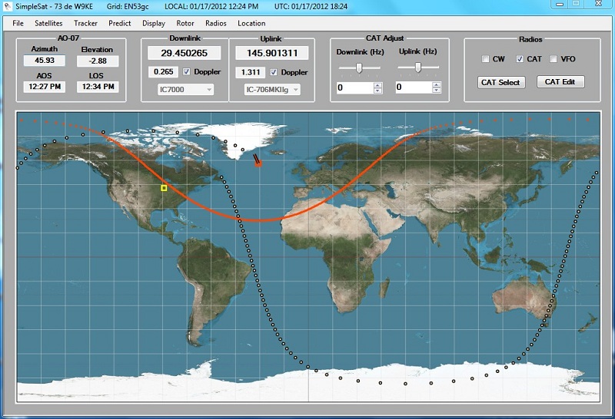Screen dimensions: 615x419
Task: Open the Radios menu
Action: [x=216, y=23]
